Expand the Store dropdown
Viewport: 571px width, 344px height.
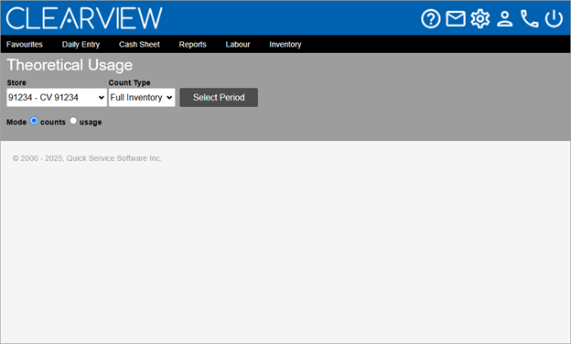point(57,98)
